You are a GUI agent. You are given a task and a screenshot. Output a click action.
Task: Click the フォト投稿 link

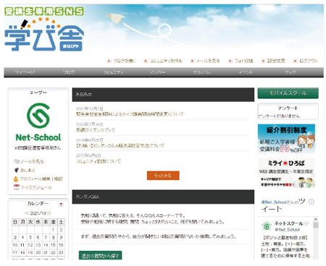pos(243,61)
